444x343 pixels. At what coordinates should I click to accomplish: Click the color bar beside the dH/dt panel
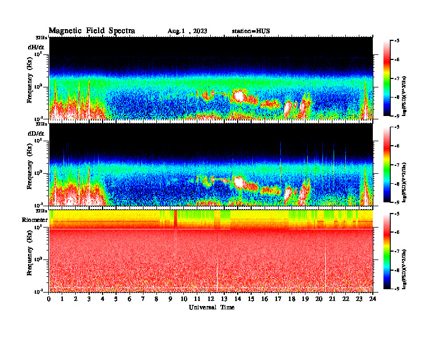pyautogui.click(x=387, y=78)
